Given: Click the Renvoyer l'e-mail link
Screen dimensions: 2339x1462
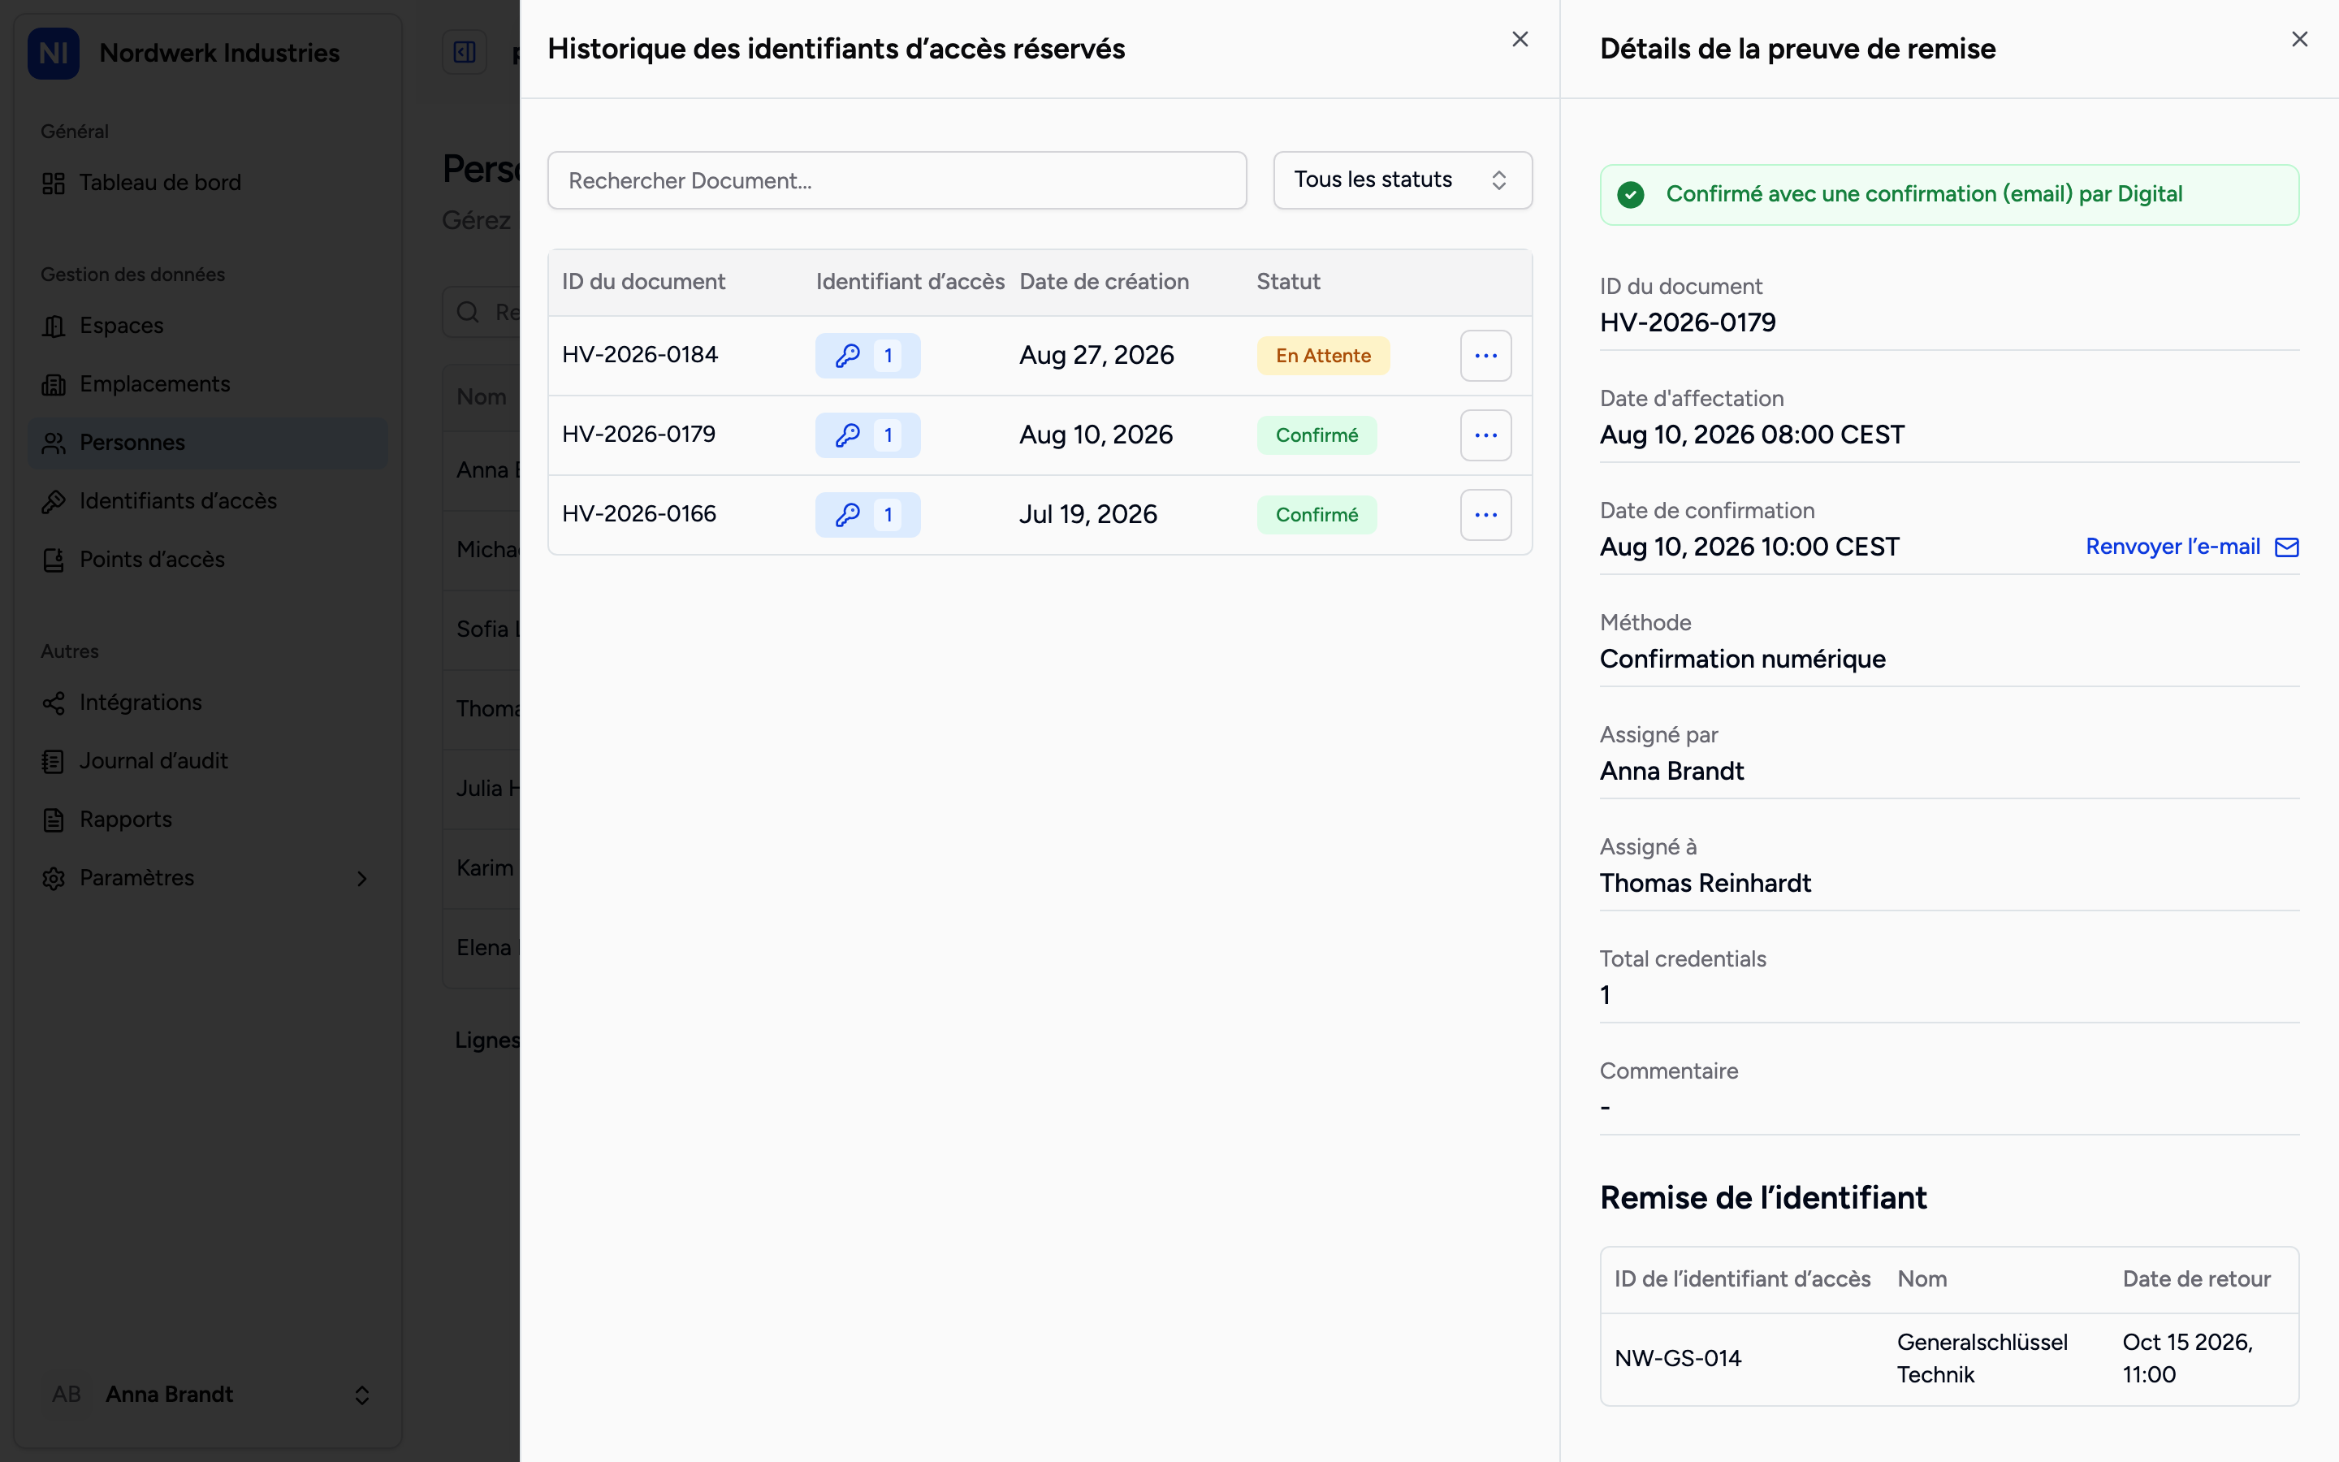Looking at the screenshot, I should [x=2173, y=547].
